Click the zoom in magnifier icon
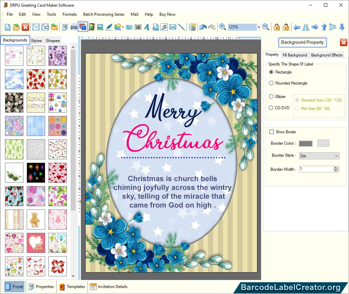Viewport: 349px width, 294px height. pyautogui.click(x=222, y=27)
